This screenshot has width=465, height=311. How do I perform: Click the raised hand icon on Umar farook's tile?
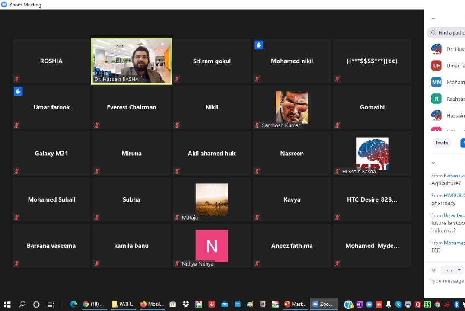pyautogui.click(x=18, y=91)
